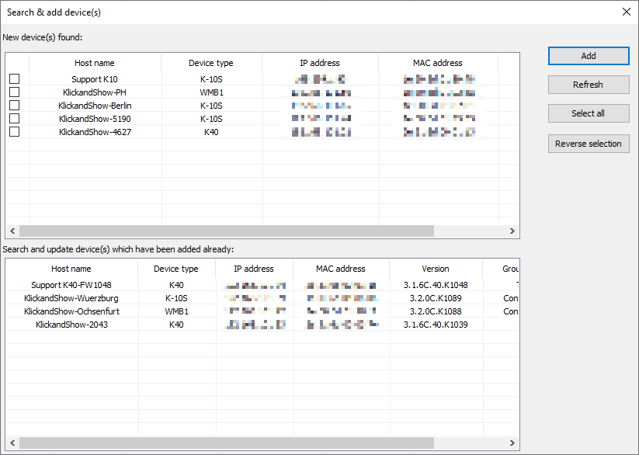Click the Version column header

click(x=435, y=269)
